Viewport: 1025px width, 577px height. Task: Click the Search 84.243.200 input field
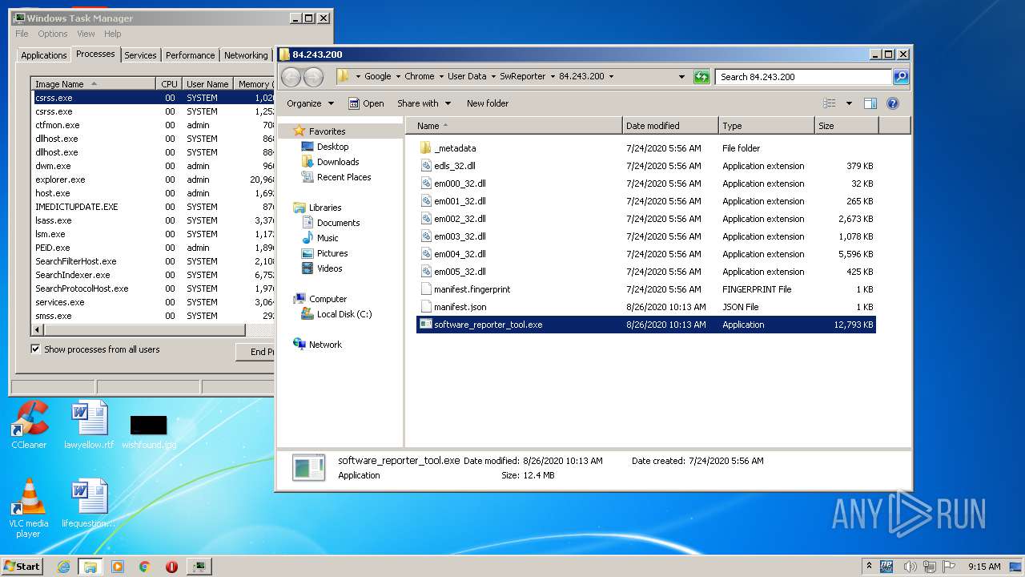click(x=803, y=77)
